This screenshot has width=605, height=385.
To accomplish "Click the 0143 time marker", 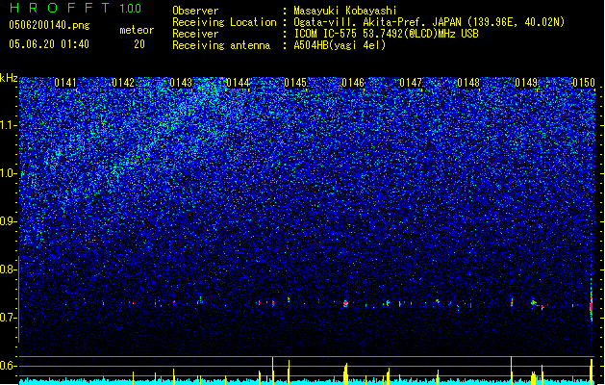I will [x=181, y=83].
